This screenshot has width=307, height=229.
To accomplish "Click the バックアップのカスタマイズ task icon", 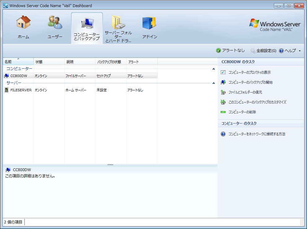I will tap(223, 102).
